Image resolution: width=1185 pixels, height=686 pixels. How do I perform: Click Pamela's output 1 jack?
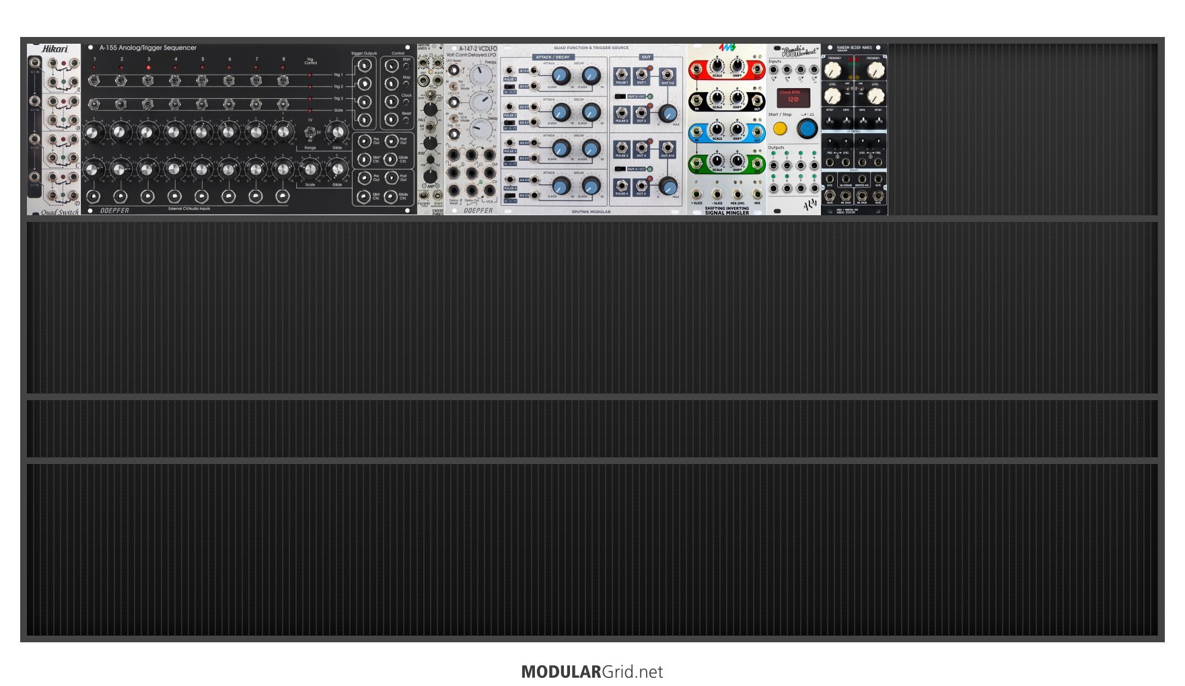pos(774,165)
